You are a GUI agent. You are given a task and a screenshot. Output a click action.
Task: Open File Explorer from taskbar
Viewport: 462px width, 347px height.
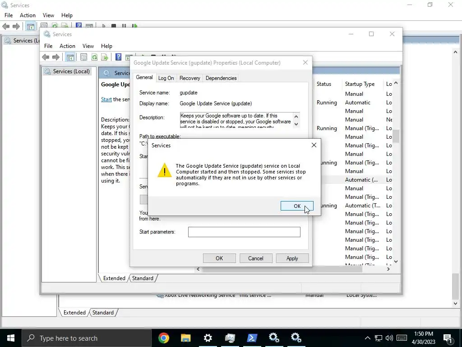(x=185, y=338)
